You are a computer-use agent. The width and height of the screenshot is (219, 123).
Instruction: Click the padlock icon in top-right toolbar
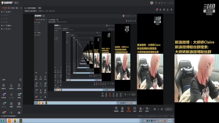[x=160, y=10]
